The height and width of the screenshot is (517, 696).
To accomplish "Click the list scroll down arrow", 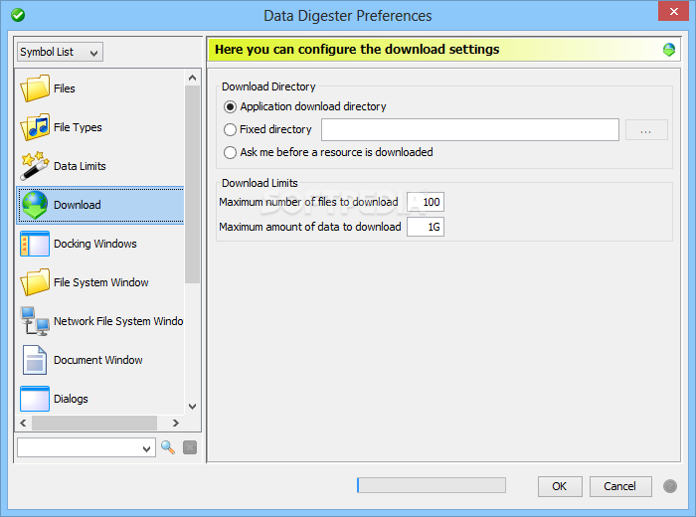I will pyautogui.click(x=192, y=406).
